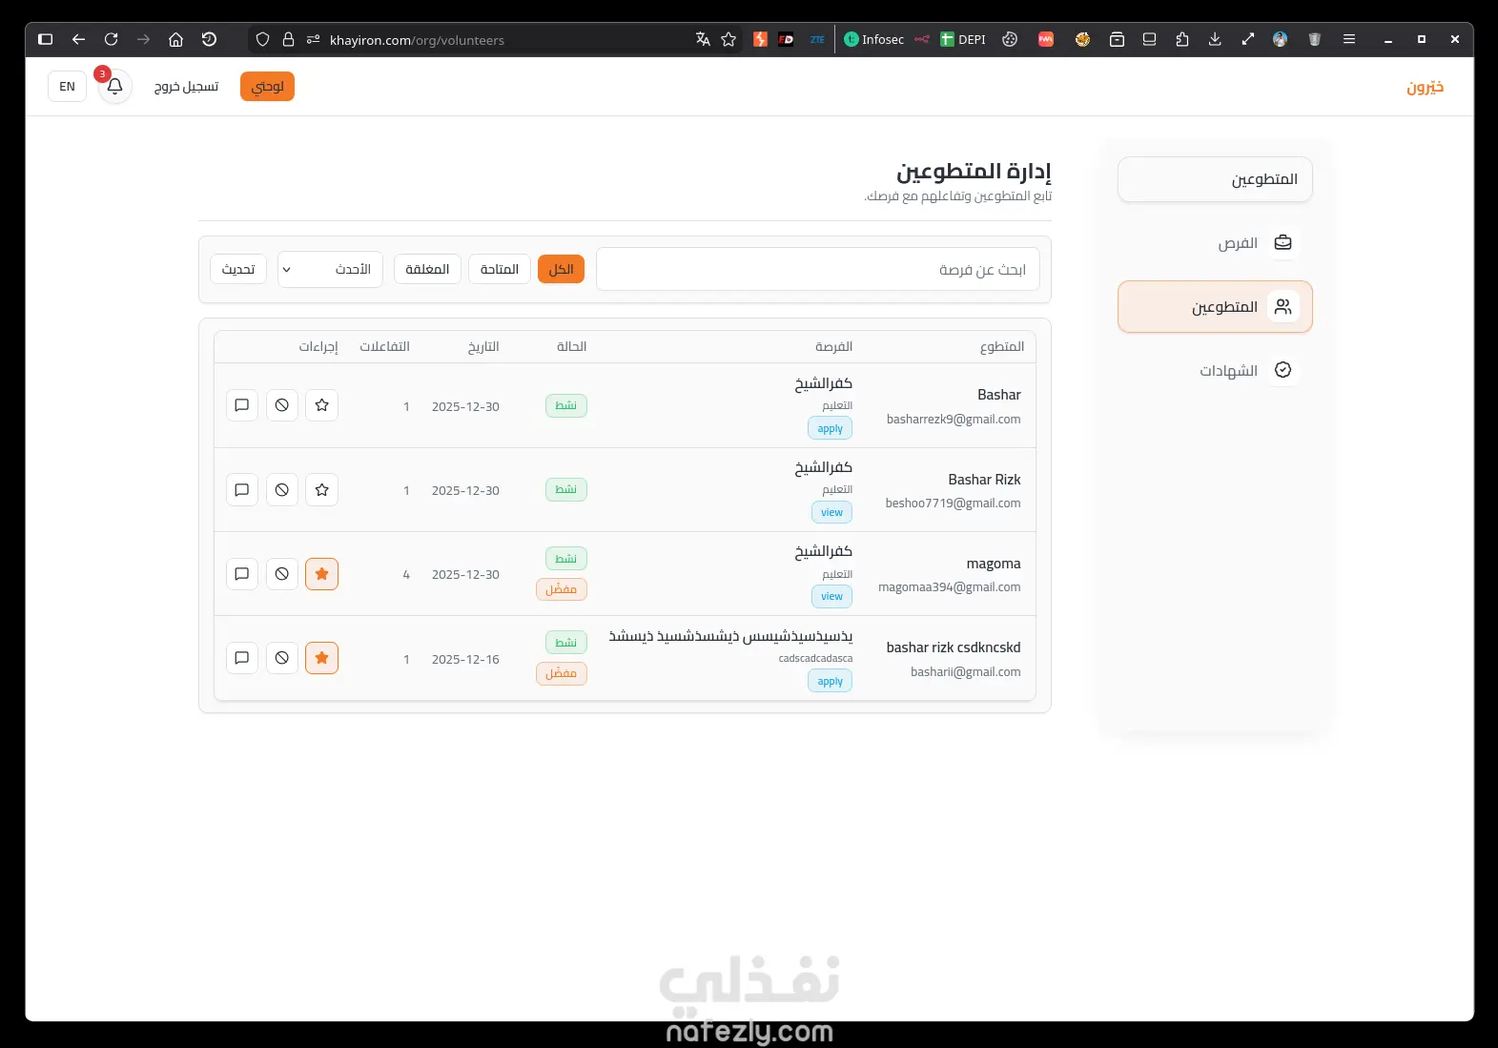This screenshot has height=1048, width=1498.
Task: Click email basharrezk9@gmail.com
Action: 954,419
